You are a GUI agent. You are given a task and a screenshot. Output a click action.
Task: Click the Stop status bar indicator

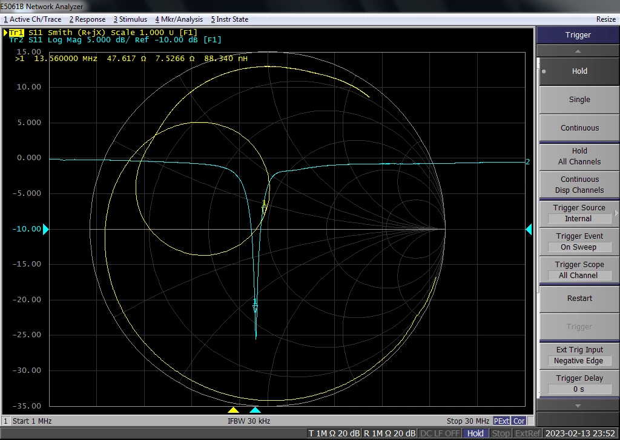coord(501,433)
